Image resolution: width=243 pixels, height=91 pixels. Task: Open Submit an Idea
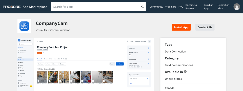pos(223,7)
